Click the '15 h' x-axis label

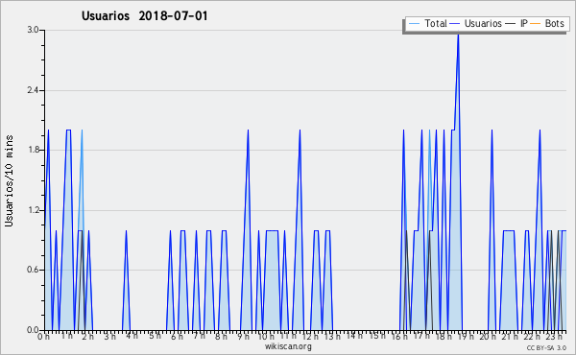click(x=377, y=336)
